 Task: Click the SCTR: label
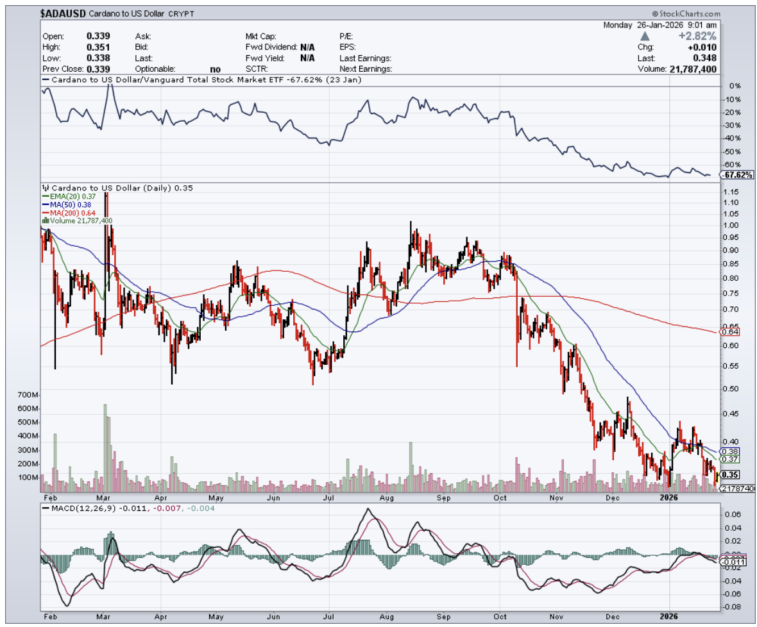tap(257, 69)
